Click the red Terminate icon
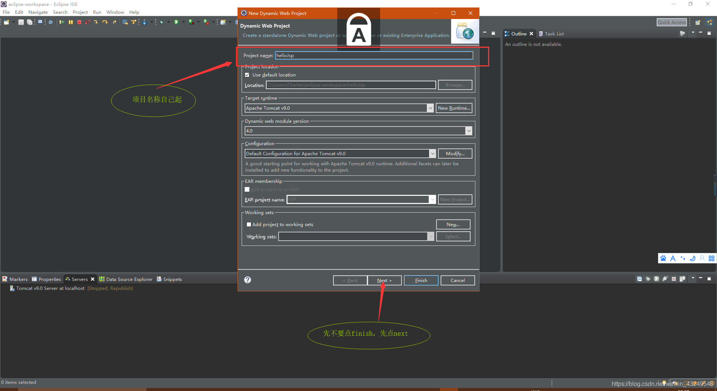The image size is (717, 391). point(79,22)
